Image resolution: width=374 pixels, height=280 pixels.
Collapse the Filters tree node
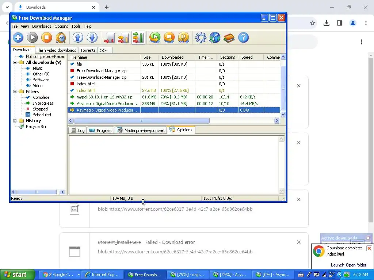15,92
